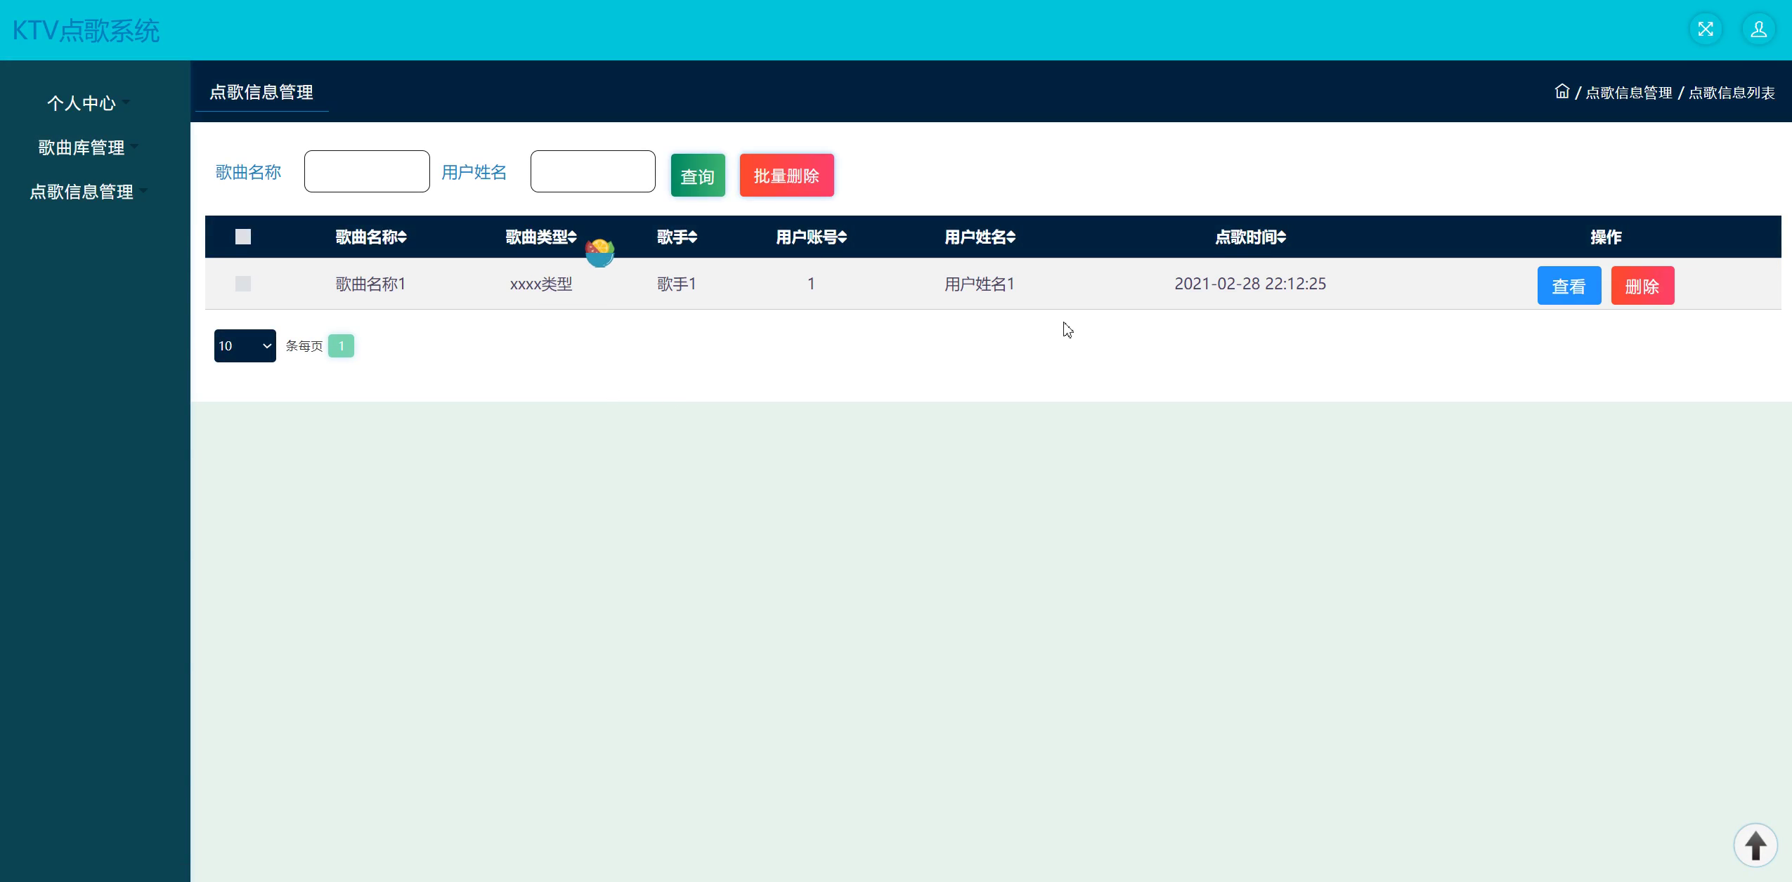Click 点歌信息管理 in the breadcrumb
The image size is (1792, 882).
tap(1629, 93)
